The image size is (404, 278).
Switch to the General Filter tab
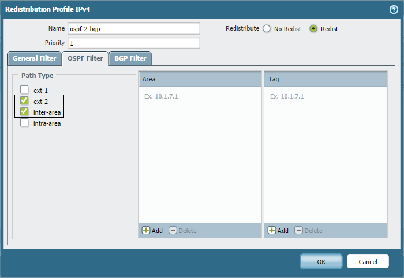point(35,58)
